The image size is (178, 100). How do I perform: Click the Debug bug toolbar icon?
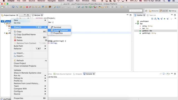(x=86, y=7)
